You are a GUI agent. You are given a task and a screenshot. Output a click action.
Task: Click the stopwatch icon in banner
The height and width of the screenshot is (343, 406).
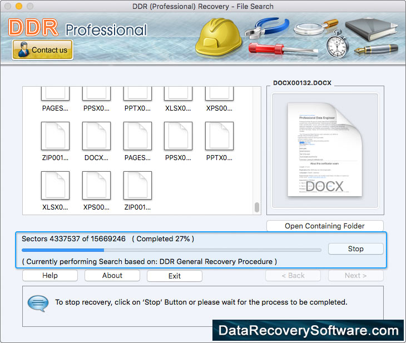pyautogui.click(x=337, y=44)
